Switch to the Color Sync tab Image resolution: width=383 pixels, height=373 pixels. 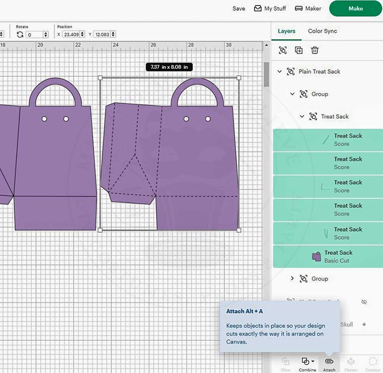323,31
